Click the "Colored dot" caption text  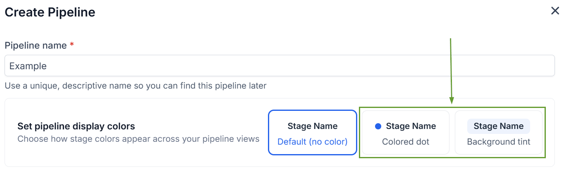(x=406, y=142)
